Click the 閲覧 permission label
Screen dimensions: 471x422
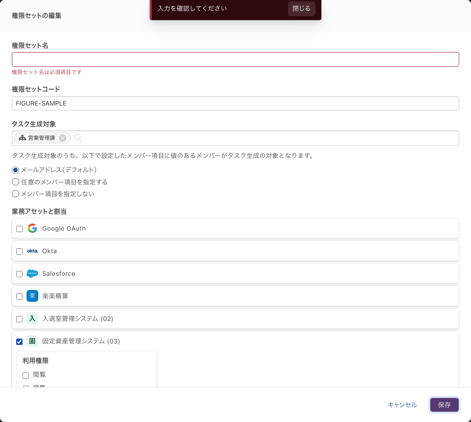point(39,374)
